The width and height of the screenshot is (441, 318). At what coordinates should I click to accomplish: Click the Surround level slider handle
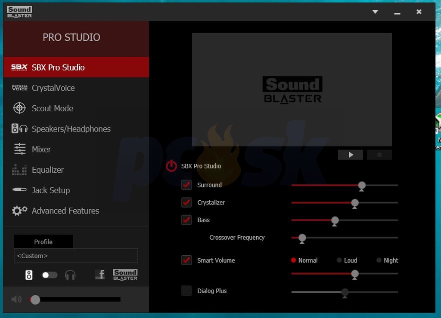[x=362, y=186]
